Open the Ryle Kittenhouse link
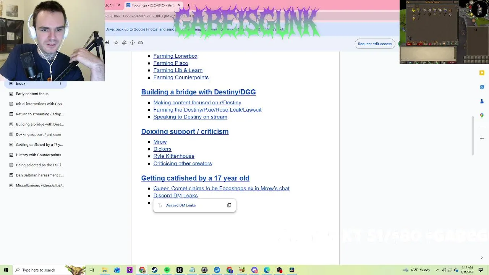Viewport: 489px width, 275px height. click(174, 156)
